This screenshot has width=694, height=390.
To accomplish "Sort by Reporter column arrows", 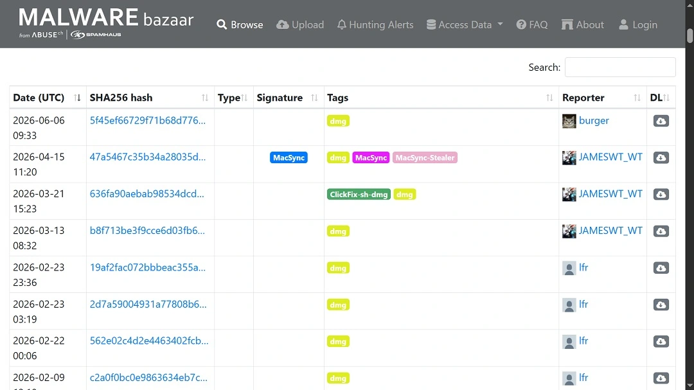I will [637, 98].
